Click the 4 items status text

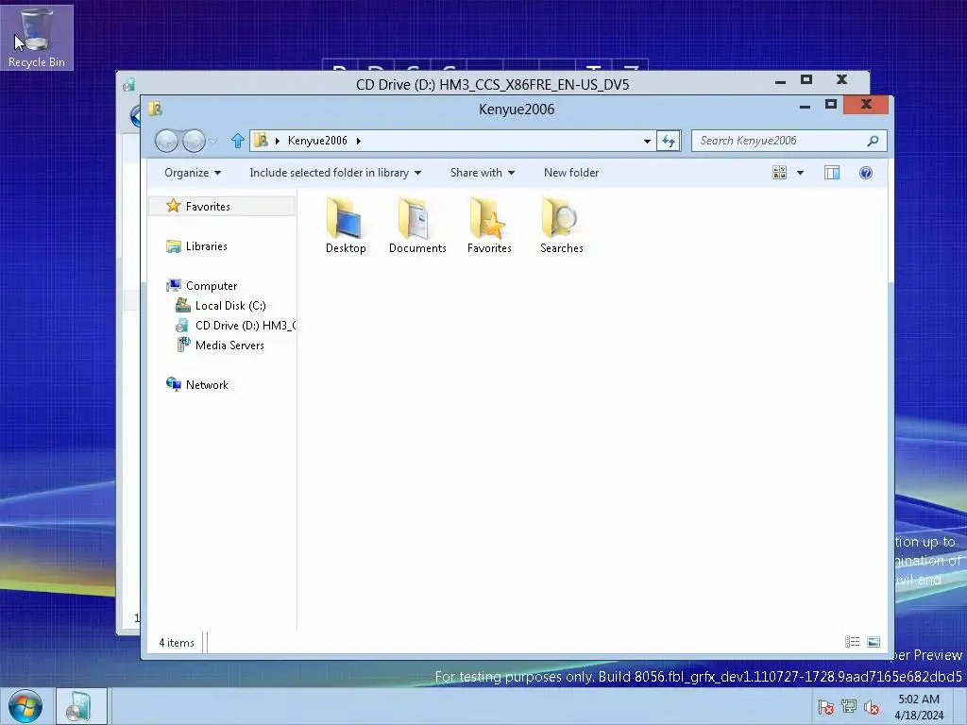[x=177, y=642]
